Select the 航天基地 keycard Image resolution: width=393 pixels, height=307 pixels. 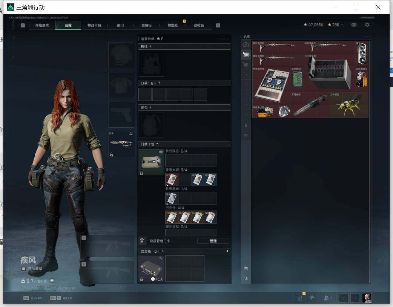[x=172, y=198]
